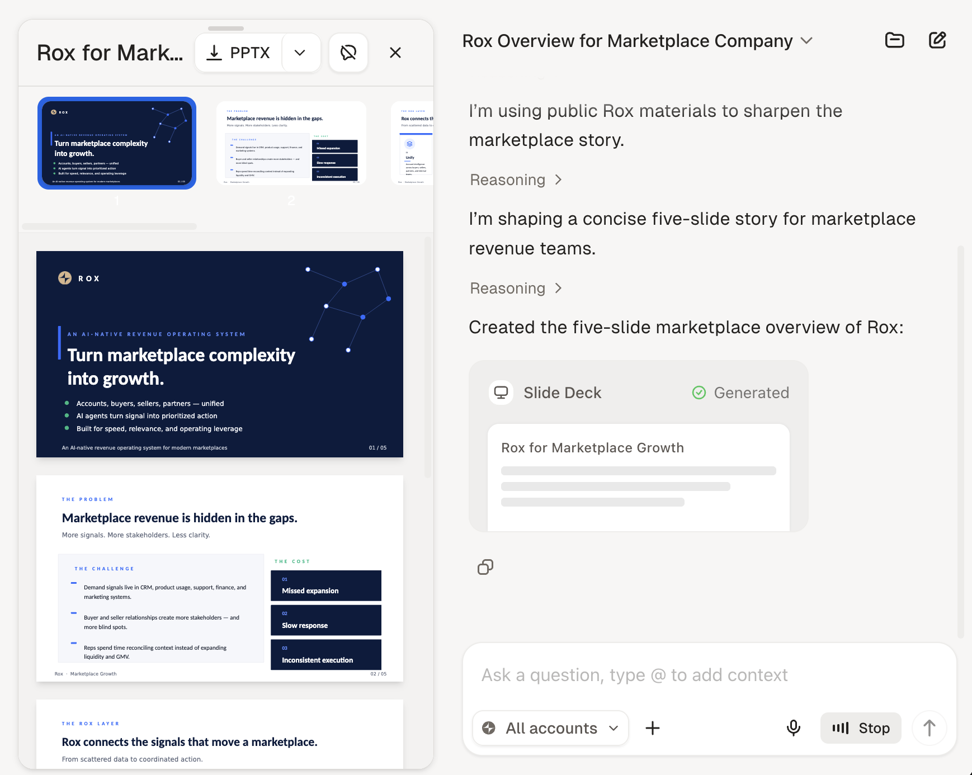The image size is (972, 775).
Task: Start a new chat with compose icon
Action: click(x=937, y=40)
